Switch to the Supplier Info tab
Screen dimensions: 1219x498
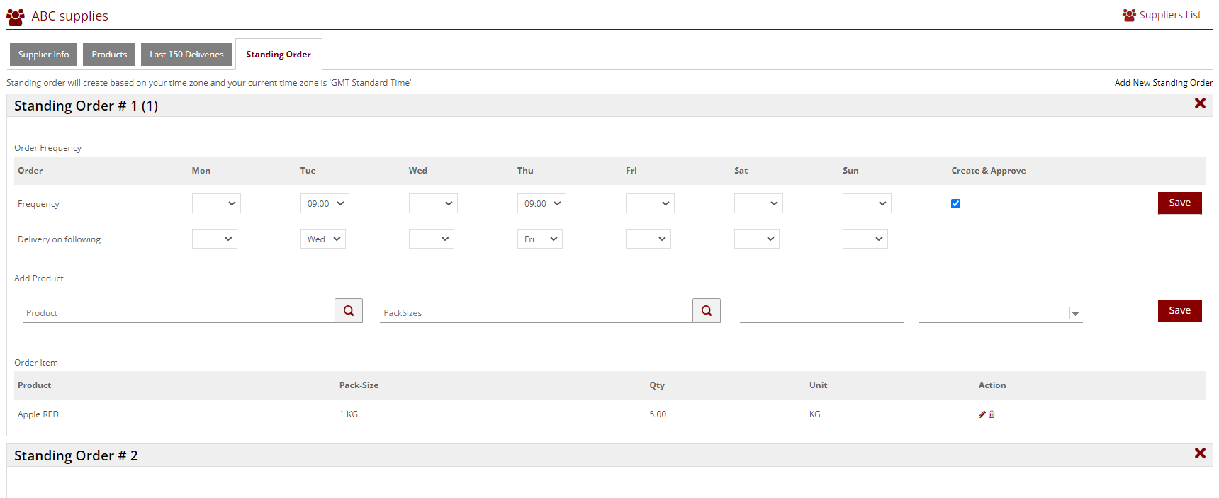[43, 55]
